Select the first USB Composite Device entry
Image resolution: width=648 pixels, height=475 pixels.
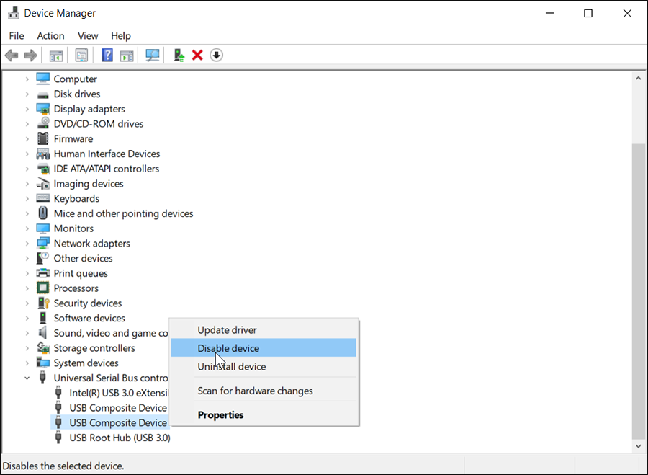[x=118, y=407]
